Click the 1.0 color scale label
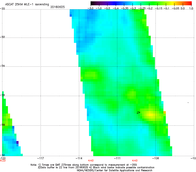The height and width of the screenshot is (172, 196). point(191,8)
